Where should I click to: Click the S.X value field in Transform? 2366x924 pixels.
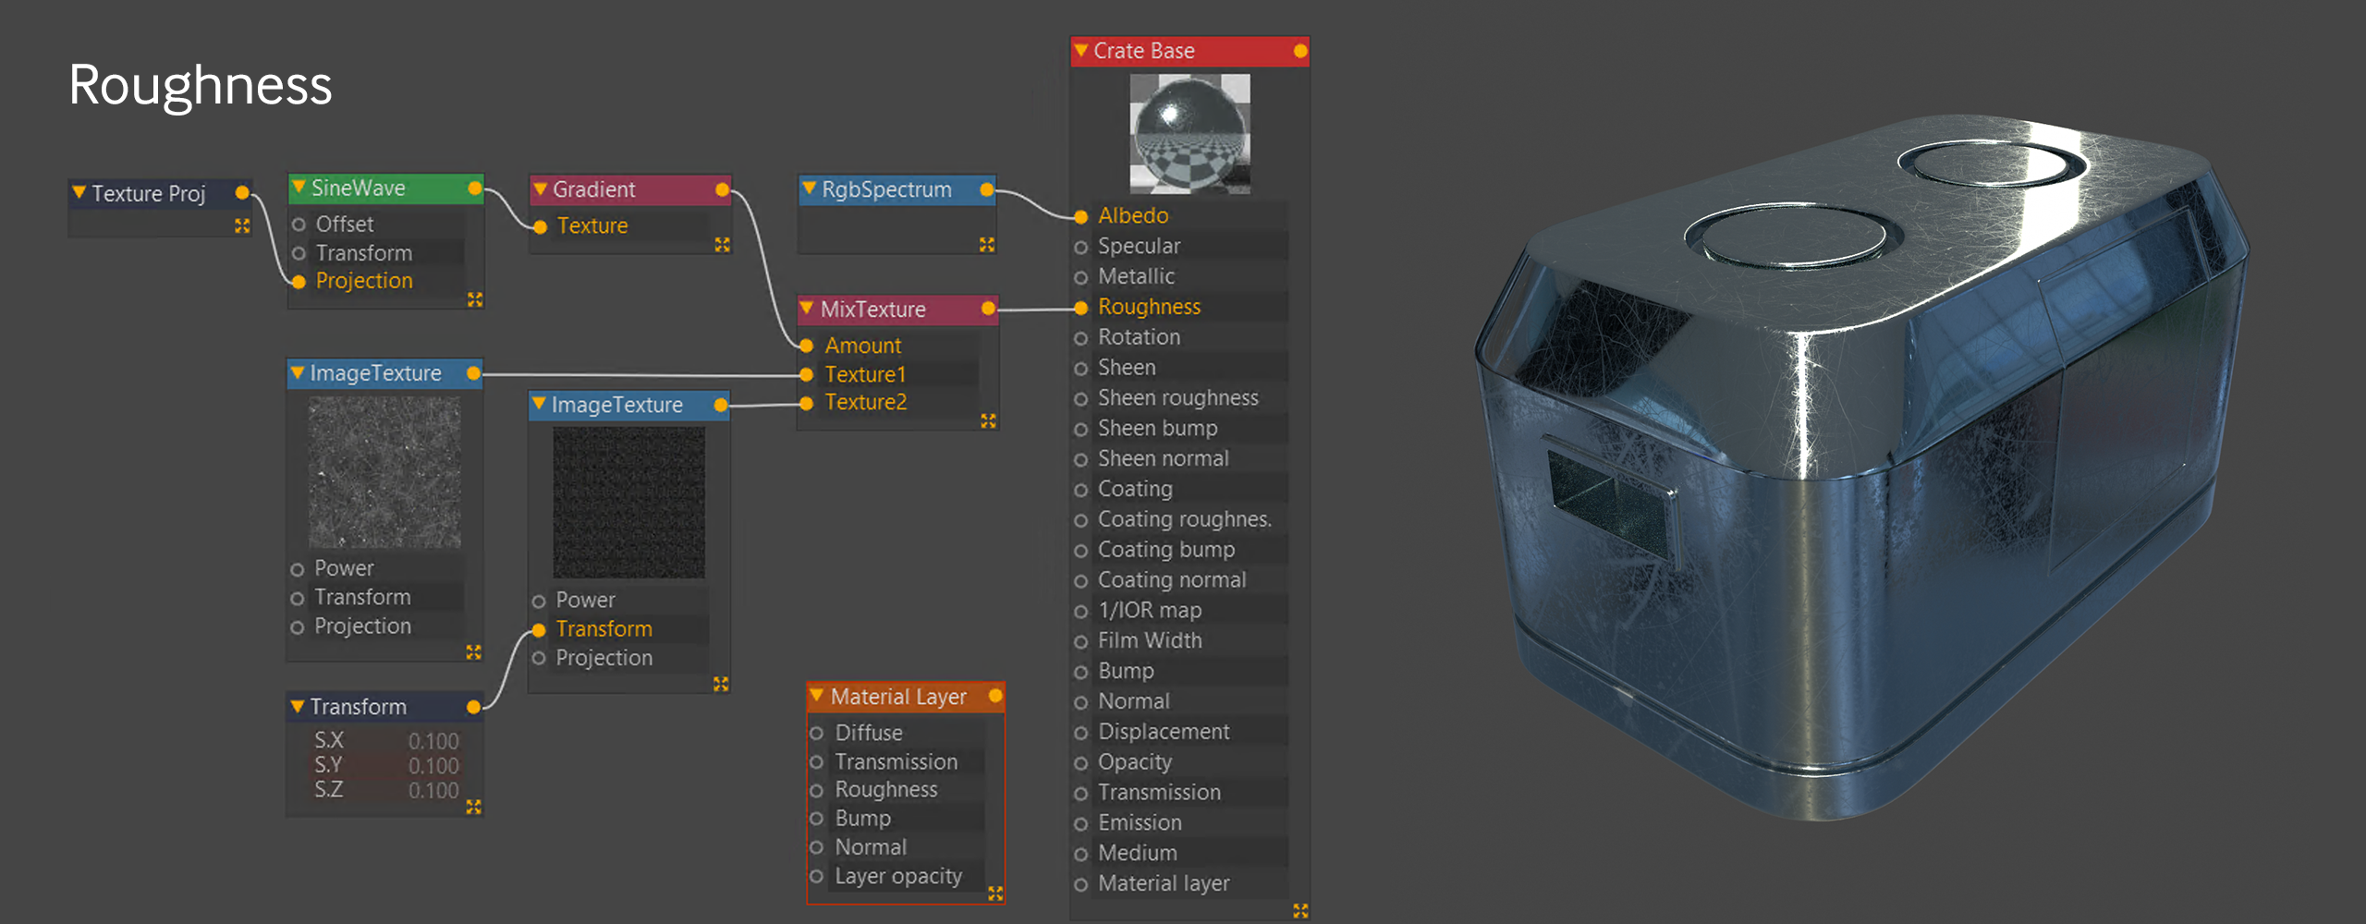433,741
